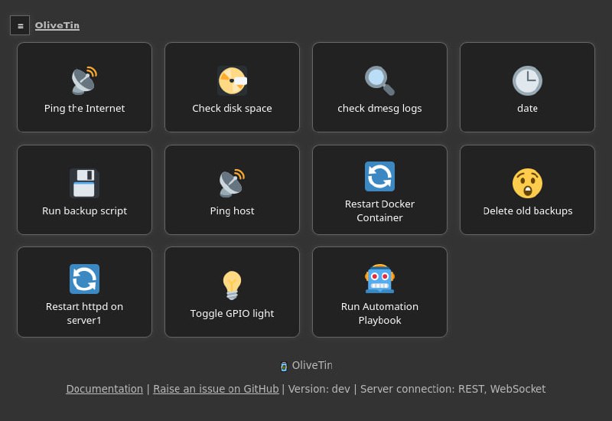Click the clock icon above date
The image size is (612, 421).
pos(527,80)
